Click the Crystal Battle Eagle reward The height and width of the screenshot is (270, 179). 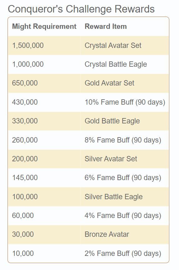click(x=116, y=65)
